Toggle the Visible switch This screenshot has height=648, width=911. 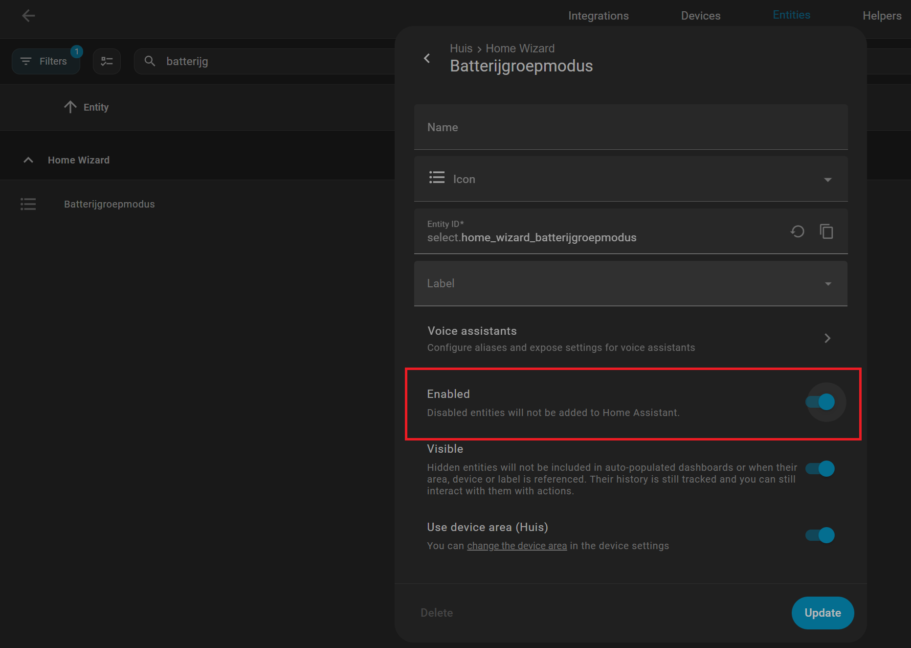[820, 469]
